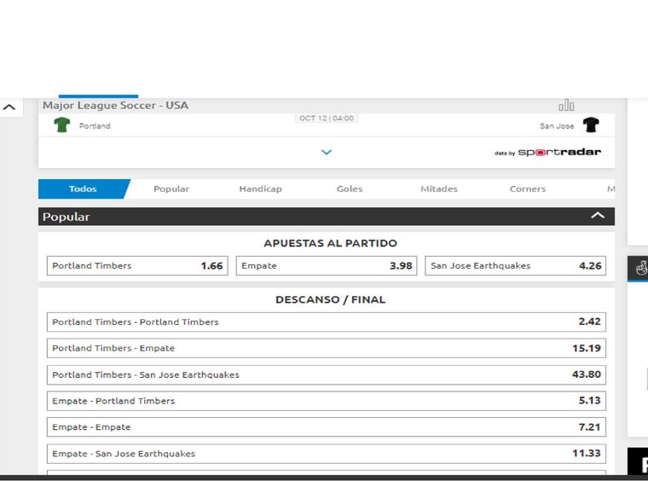This screenshot has height=481, width=648.
Task: Open the Mitades tab
Action: [x=439, y=188]
